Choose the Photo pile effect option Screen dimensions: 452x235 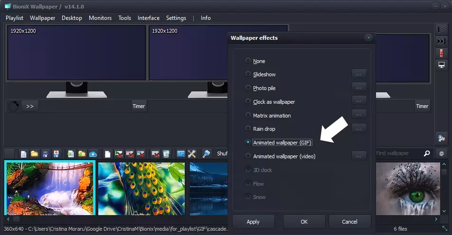248,87
